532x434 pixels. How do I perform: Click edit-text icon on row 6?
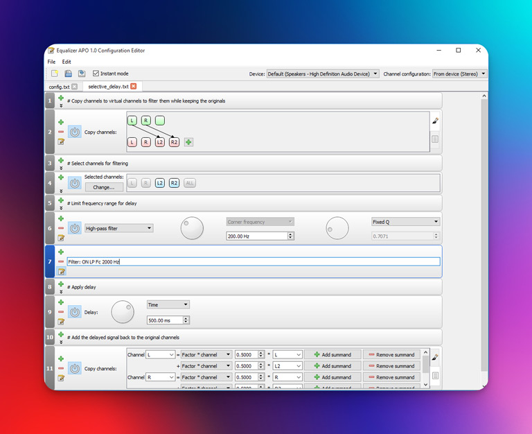tap(61, 238)
